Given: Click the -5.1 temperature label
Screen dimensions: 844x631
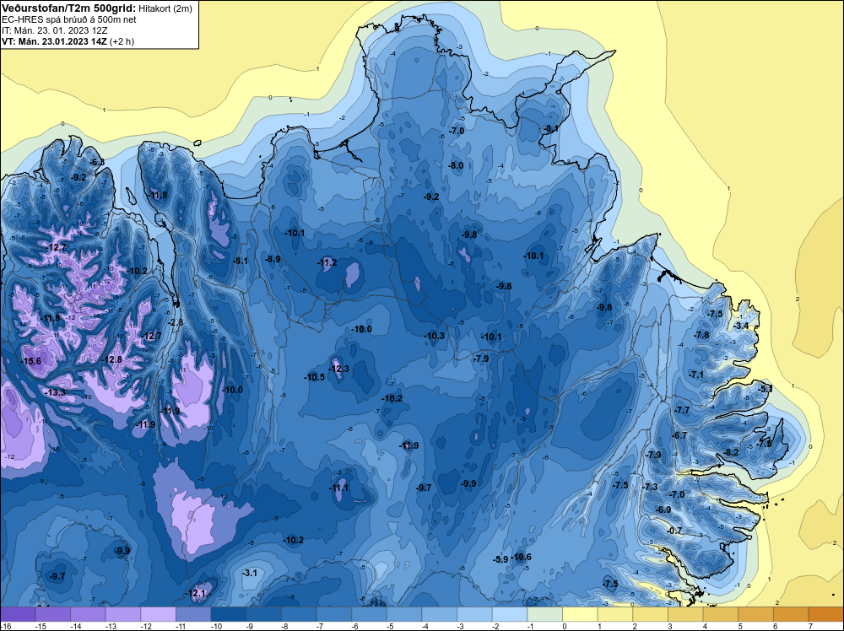Looking at the screenshot, I should pyautogui.click(x=766, y=388).
